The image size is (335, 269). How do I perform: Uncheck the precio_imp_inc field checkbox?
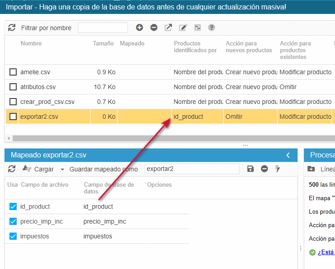click(13, 221)
